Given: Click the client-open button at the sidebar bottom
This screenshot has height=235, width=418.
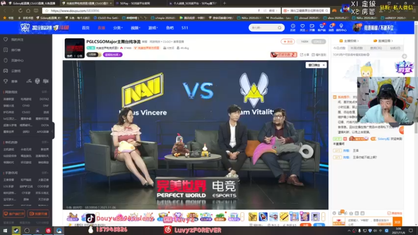Looking at the screenshot, I should click(x=14, y=214).
